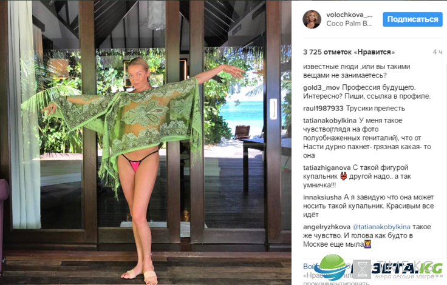The image size is (447, 285).
Task: Open the three-dots more options menu
Action: tap(437, 276)
